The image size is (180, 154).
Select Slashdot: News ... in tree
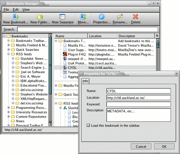click(34, 59)
